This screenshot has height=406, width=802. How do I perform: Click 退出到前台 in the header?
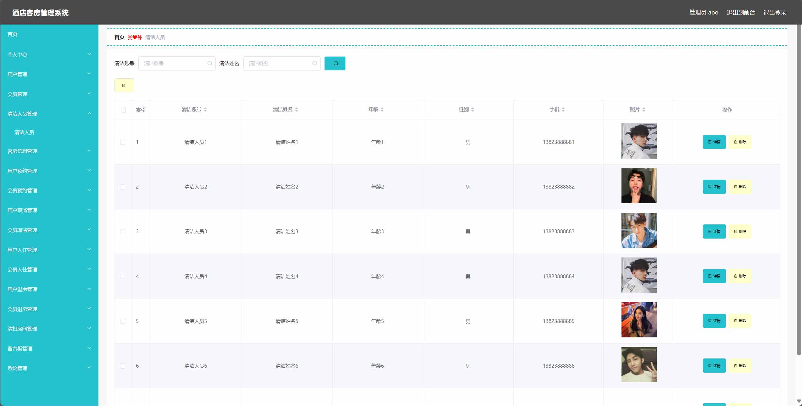click(x=741, y=13)
